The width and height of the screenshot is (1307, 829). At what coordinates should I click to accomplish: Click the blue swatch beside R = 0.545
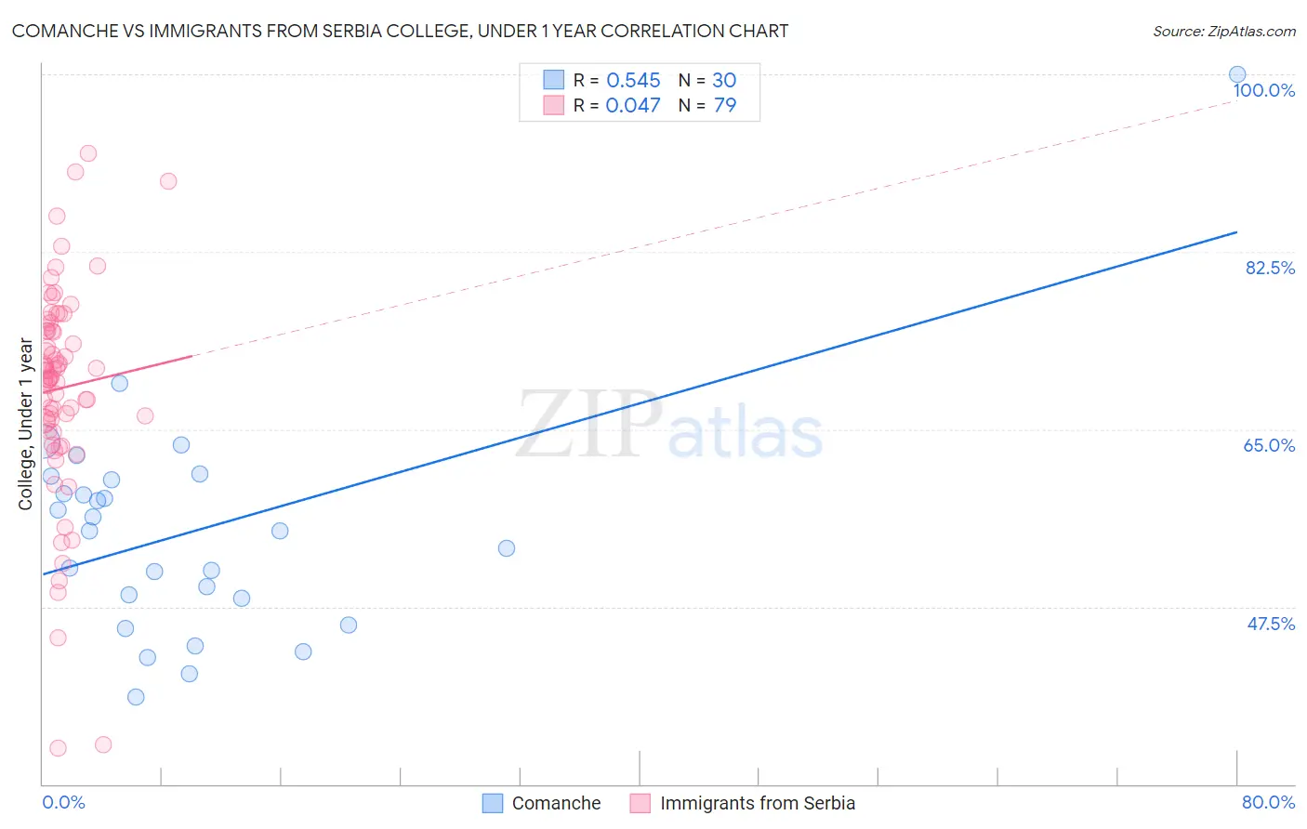coord(554,80)
